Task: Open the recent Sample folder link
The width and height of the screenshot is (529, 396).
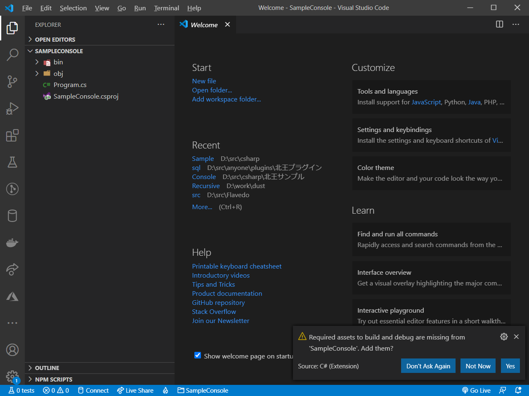Action: coord(203,158)
